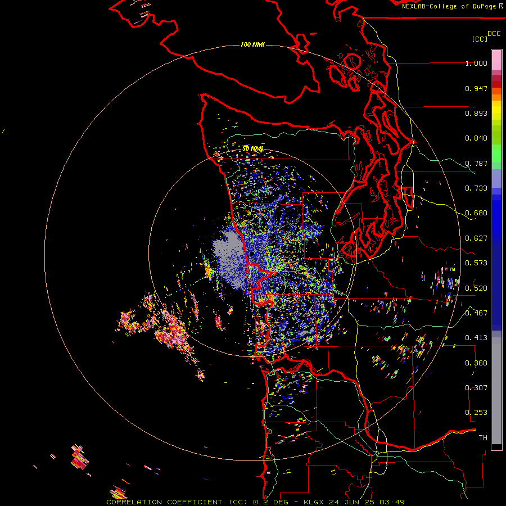
Task: Click the [CC] units label
Action: pos(480,39)
